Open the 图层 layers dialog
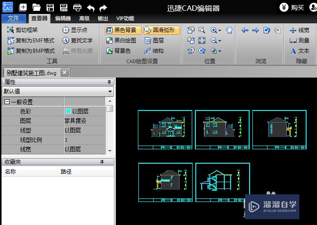Viewport: 317px width, 225px height. coord(154,41)
